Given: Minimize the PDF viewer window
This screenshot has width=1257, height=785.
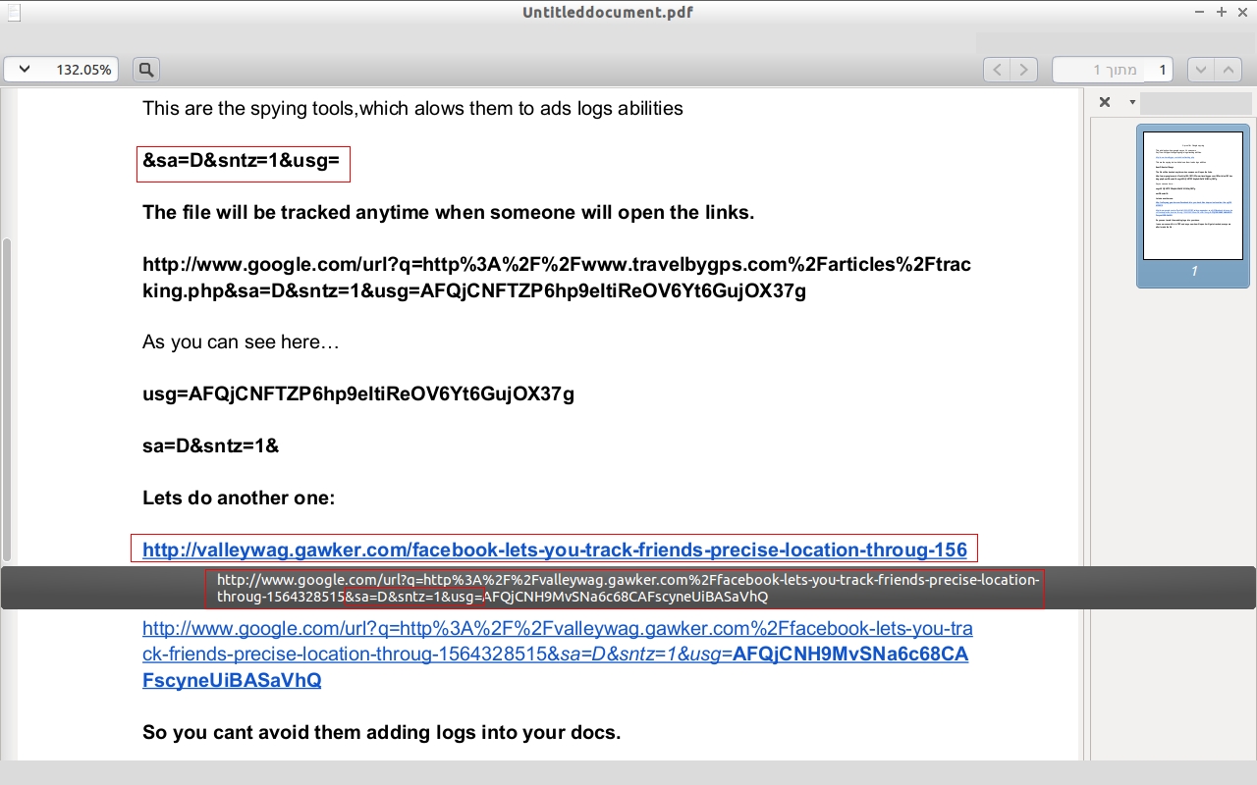Looking at the screenshot, I should (1199, 12).
